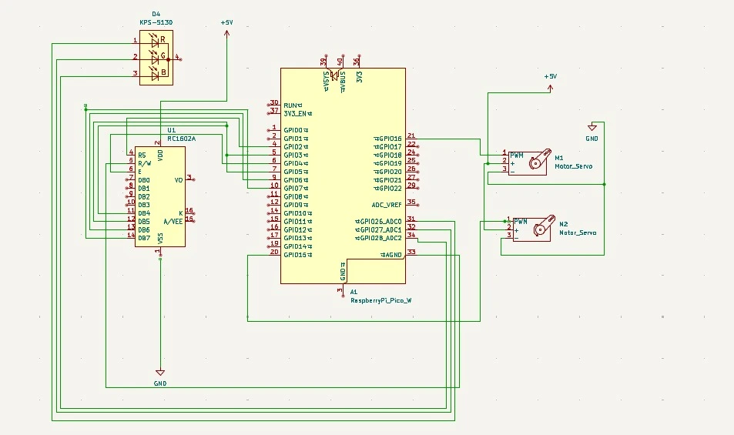Click the Motor_Servo value text beside M1
Image resolution: width=734 pixels, height=435 pixels.
[x=574, y=166]
